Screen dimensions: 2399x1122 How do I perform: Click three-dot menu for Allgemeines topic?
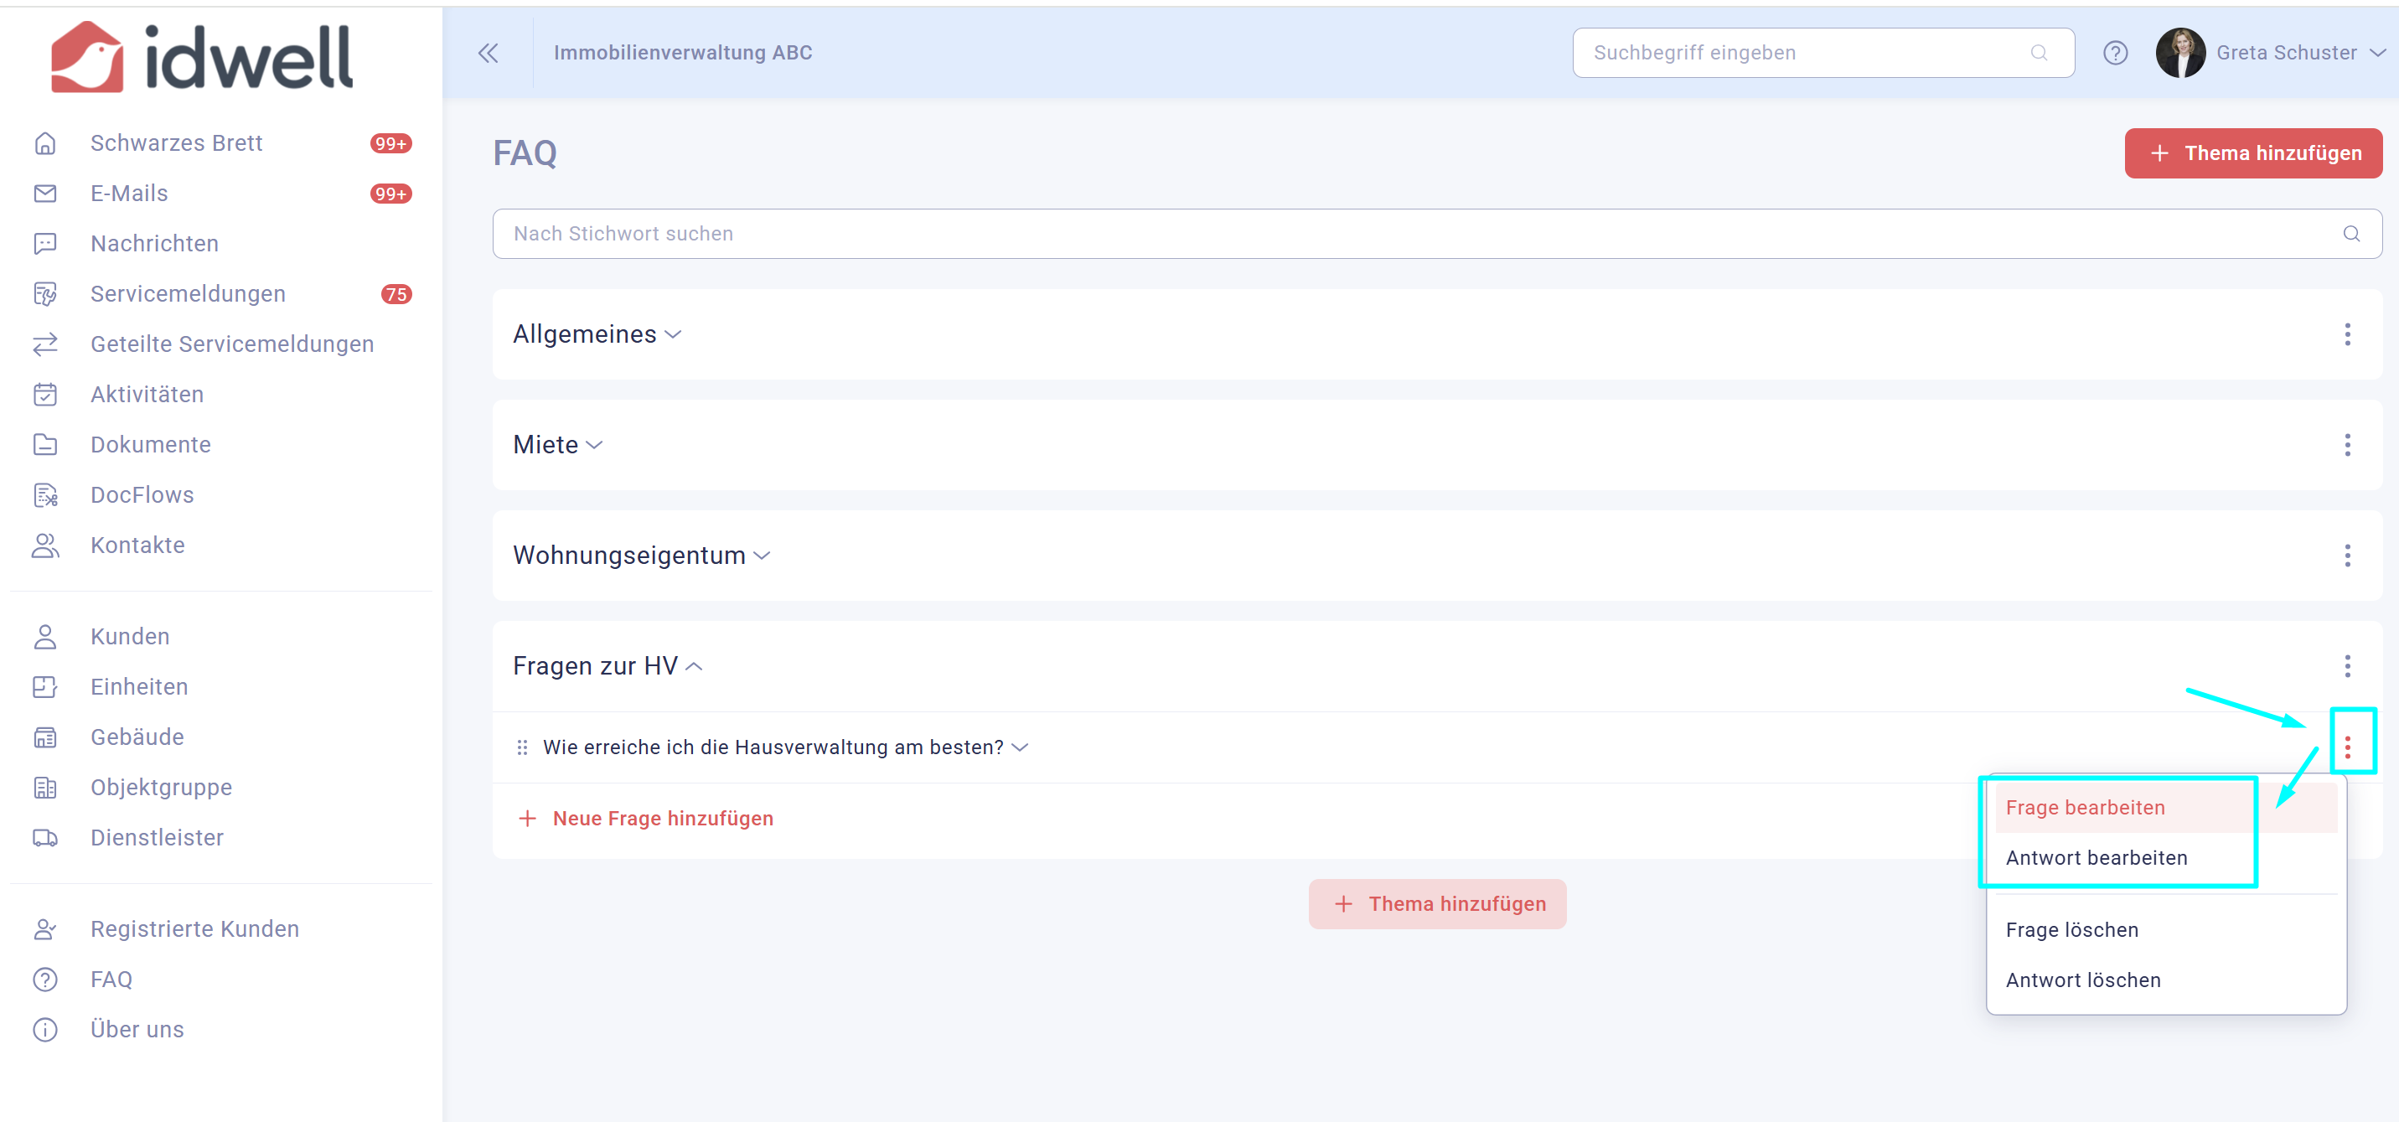(2347, 334)
